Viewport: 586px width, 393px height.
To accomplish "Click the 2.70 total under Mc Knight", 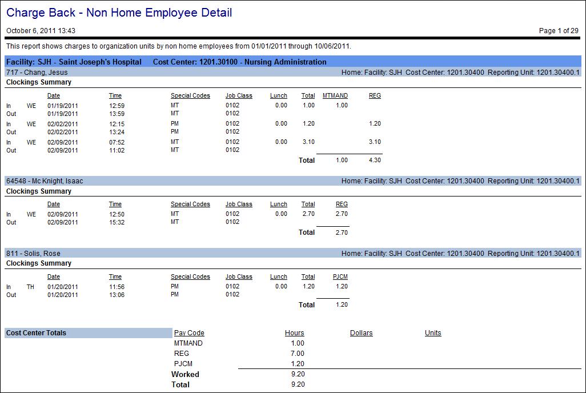I will (x=341, y=232).
